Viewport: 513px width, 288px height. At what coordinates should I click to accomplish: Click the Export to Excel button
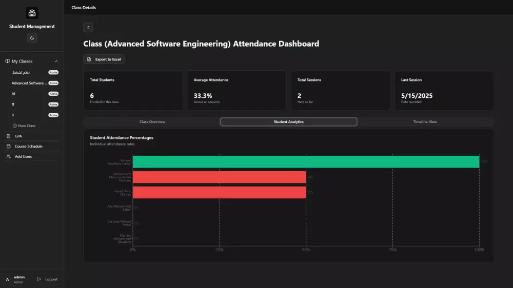click(x=104, y=59)
